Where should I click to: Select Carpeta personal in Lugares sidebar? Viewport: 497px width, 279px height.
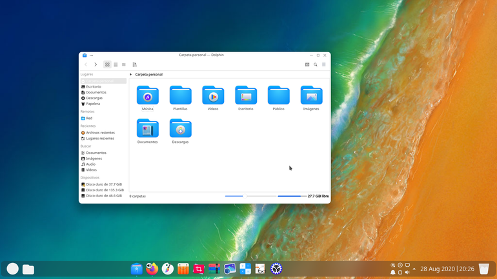click(x=103, y=81)
